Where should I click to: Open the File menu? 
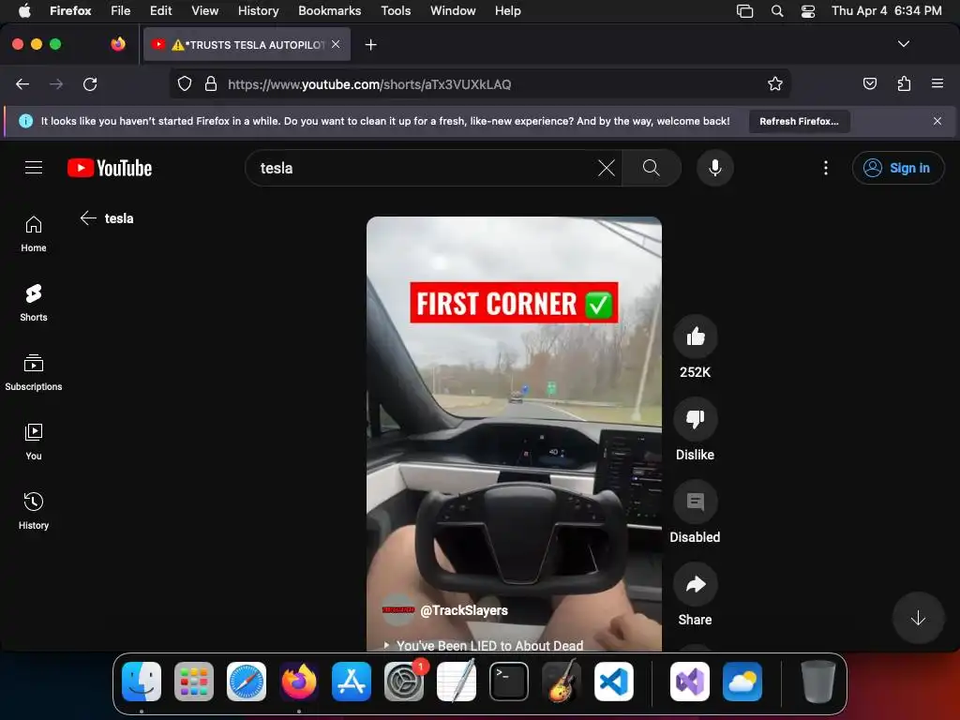tap(121, 10)
